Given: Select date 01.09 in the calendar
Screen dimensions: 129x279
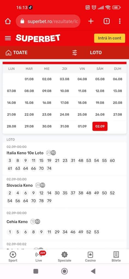Looking at the screenshot, I should [x=82, y=126].
